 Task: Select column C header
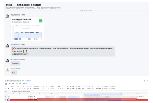pos(29,94)
